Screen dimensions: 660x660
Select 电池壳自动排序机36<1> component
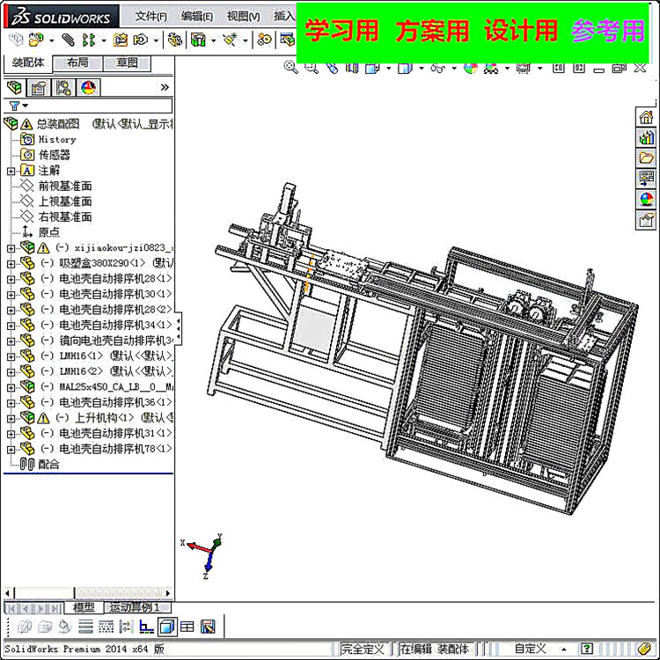click(115, 402)
